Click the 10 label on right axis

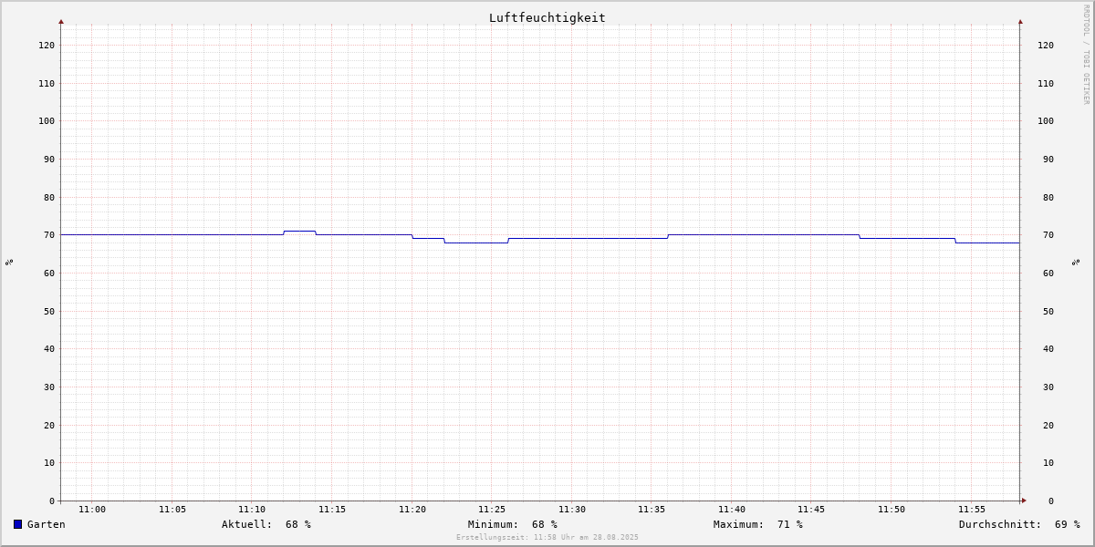[1048, 462]
